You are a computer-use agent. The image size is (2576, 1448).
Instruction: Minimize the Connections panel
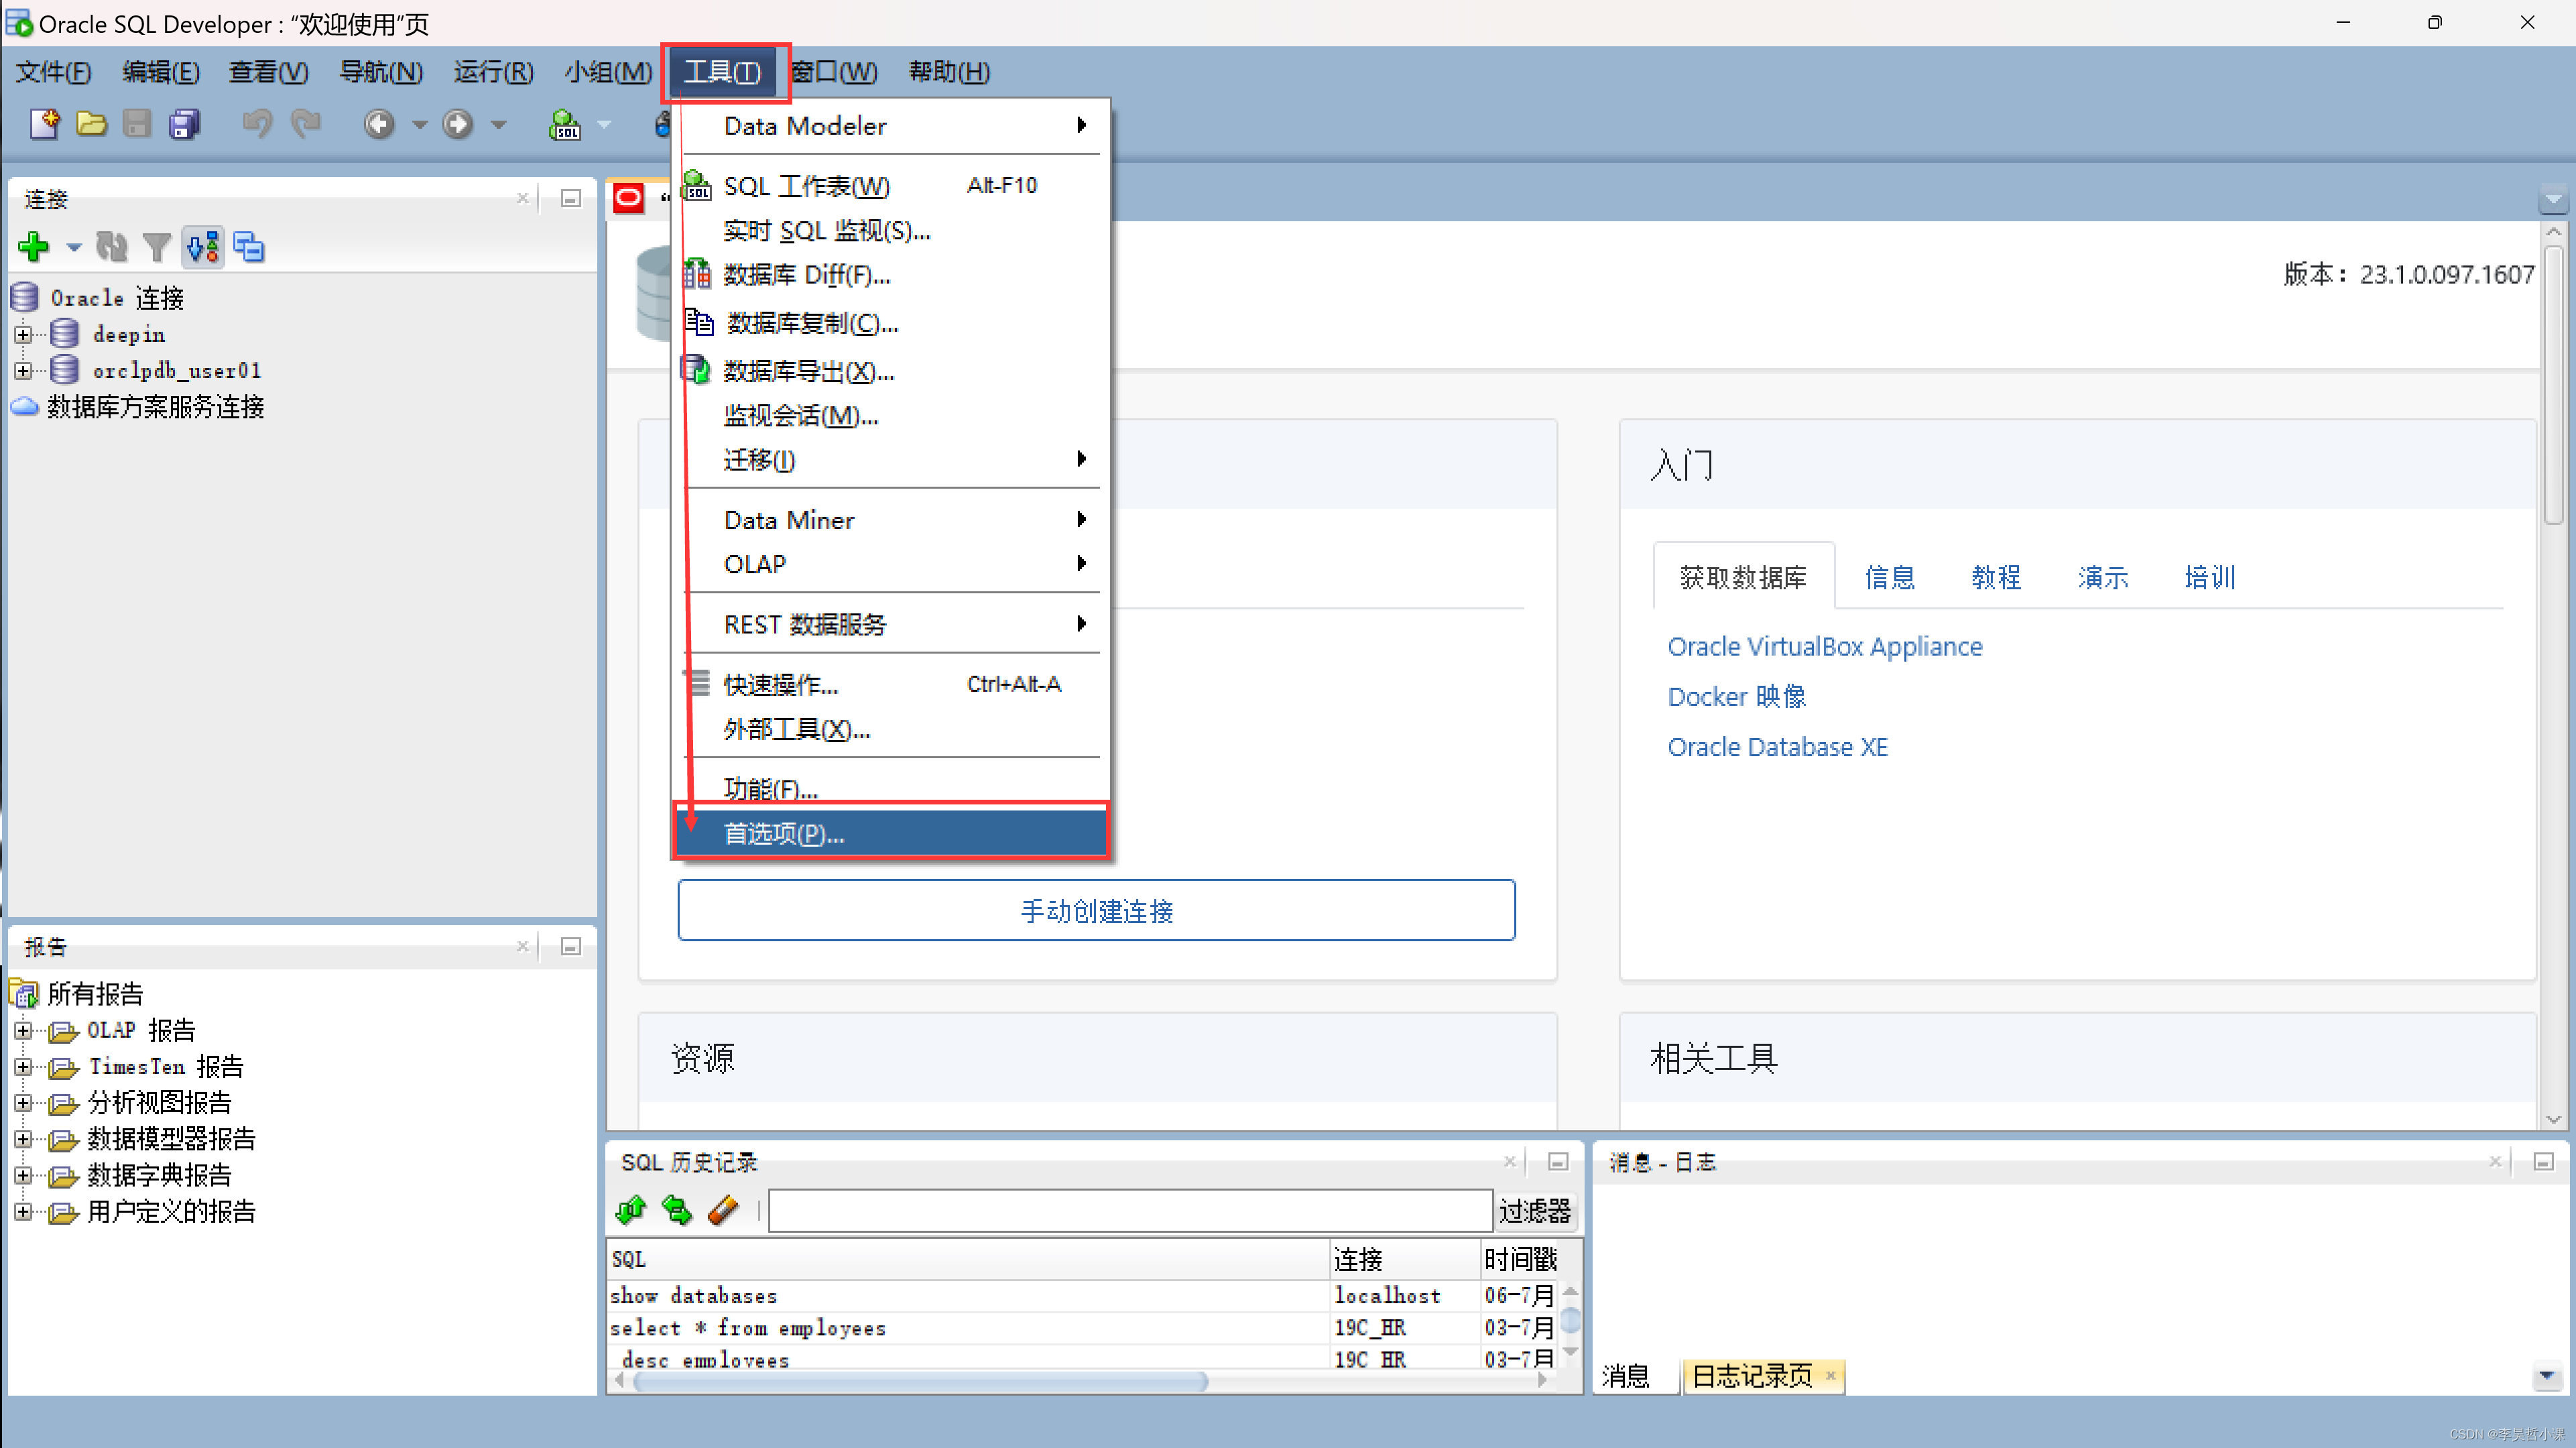(571, 198)
